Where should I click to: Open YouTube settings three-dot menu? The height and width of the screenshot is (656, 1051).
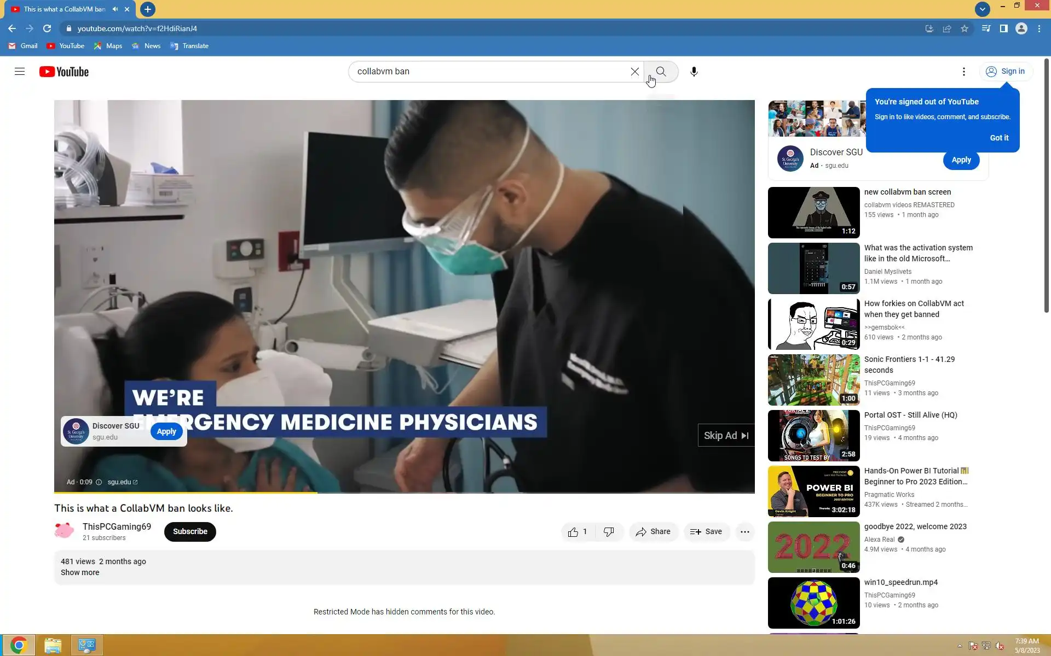click(x=963, y=72)
